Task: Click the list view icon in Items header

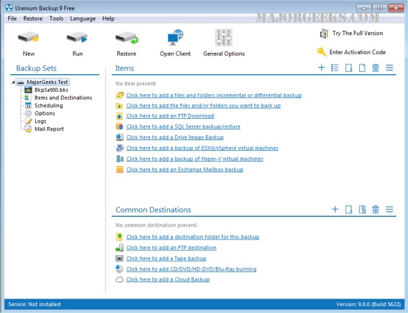Action: point(335,68)
